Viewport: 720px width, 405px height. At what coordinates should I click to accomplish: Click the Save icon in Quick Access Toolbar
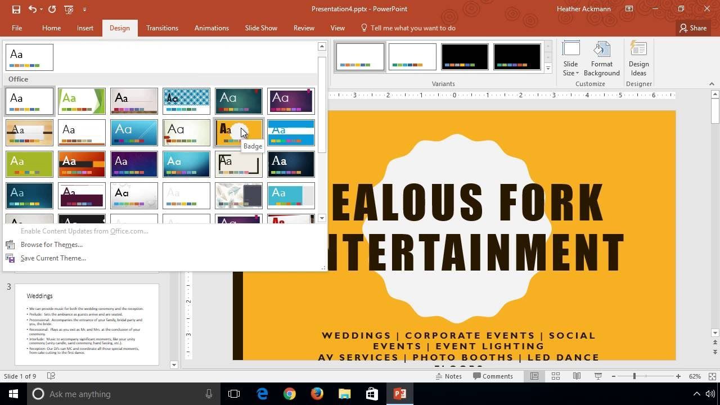pos(16,9)
